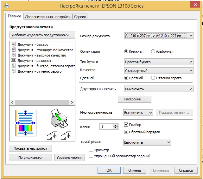The height and width of the screenshot is (179, 203).
Task: Open the Тип бумаги dropdown
Action: pyautogui.click(x=159, y=62)
